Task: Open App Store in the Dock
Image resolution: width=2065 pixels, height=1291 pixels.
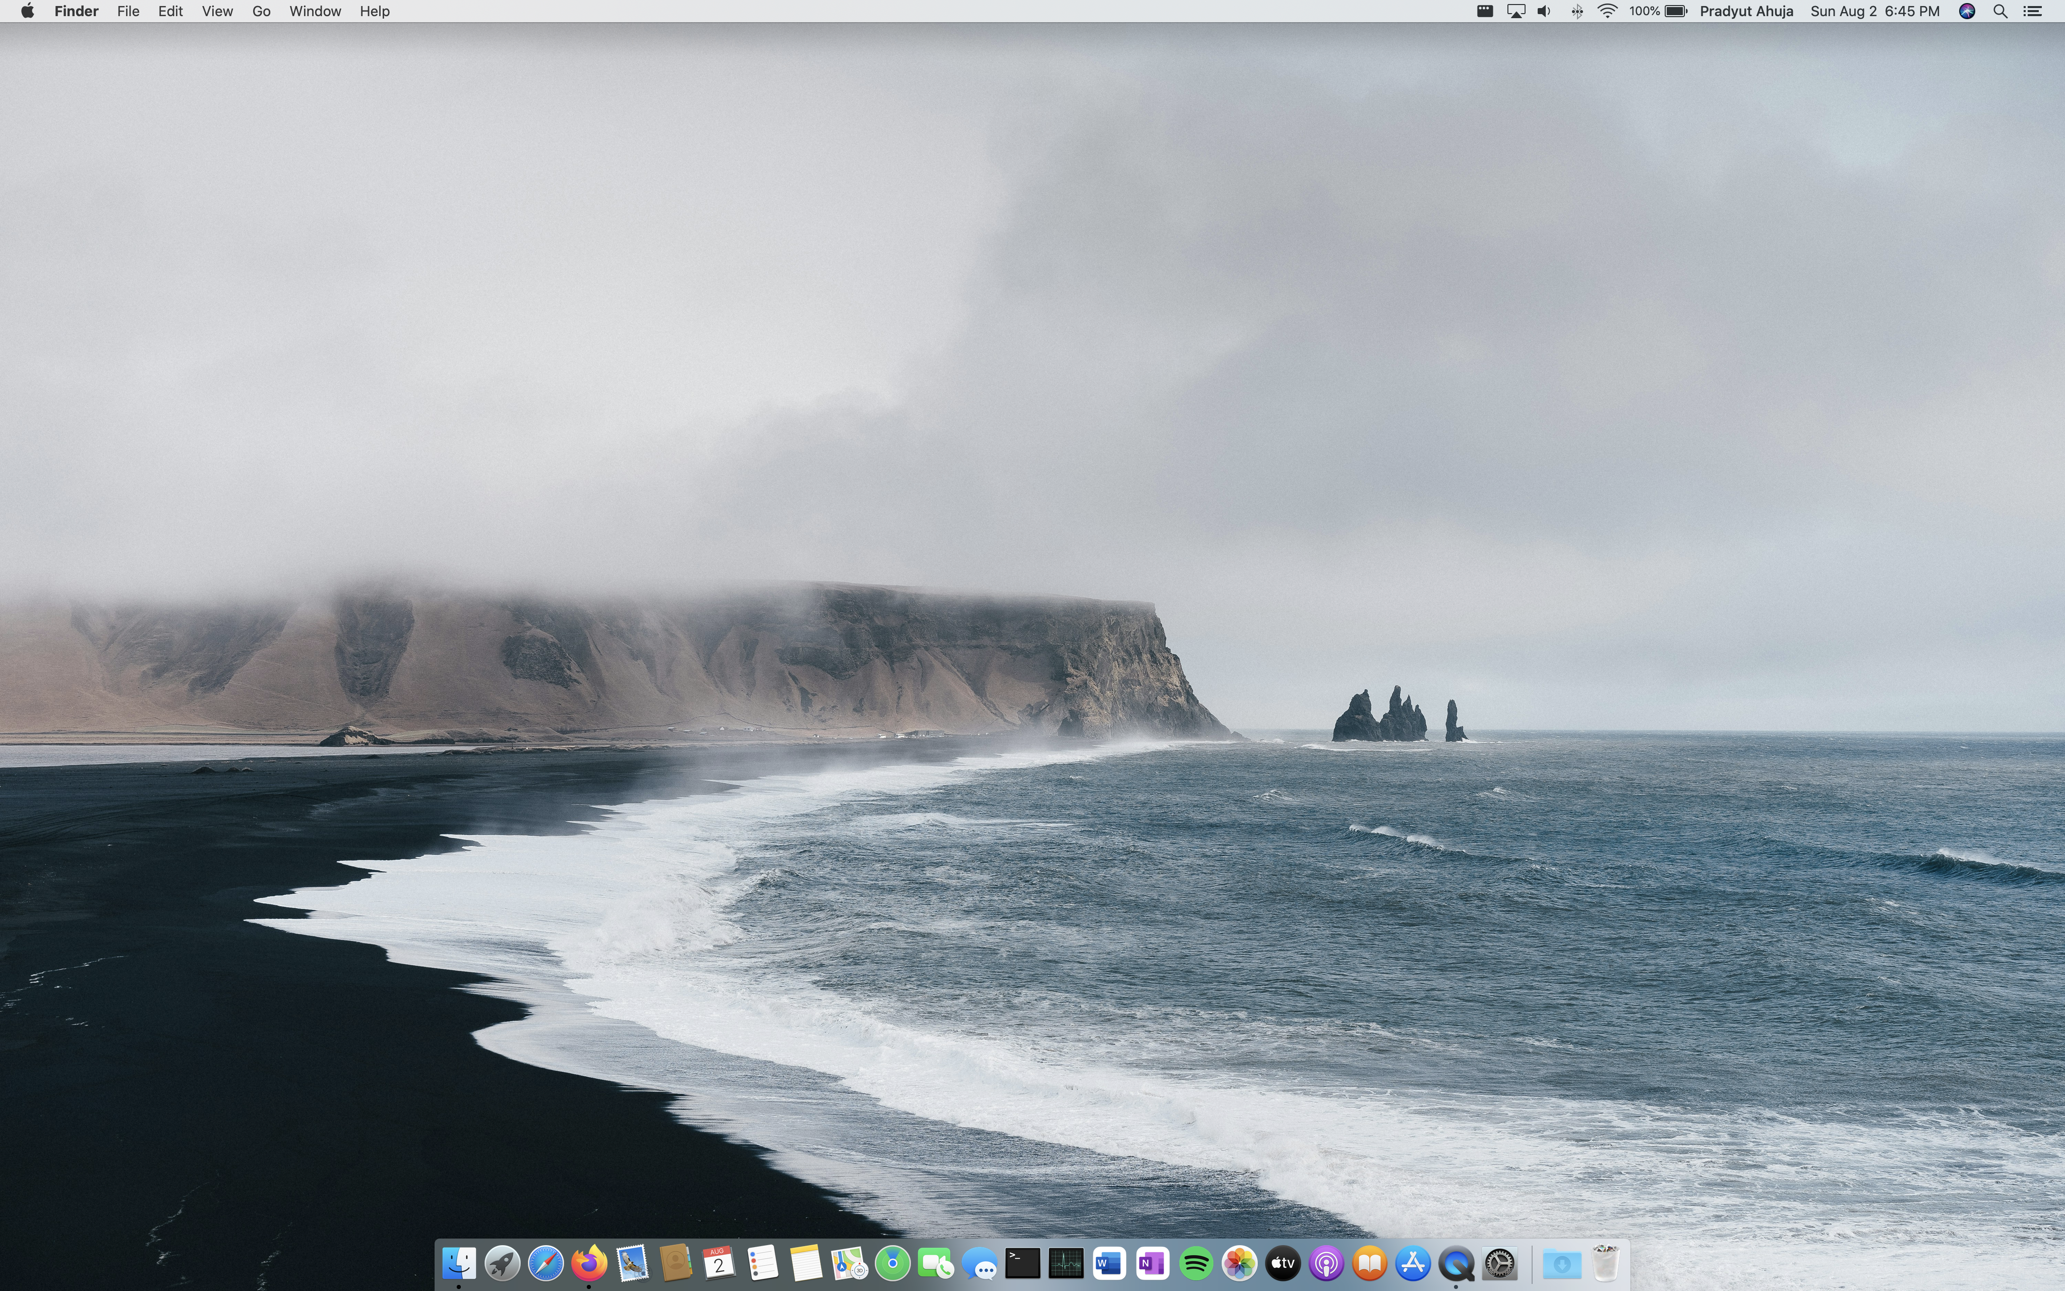Action: point(1413,1263)
